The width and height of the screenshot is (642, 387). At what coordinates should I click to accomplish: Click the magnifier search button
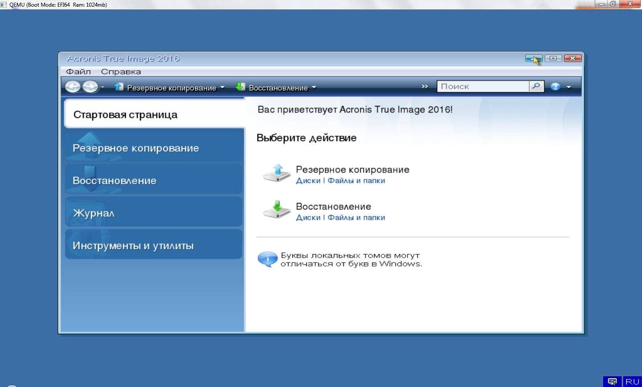[536, 86]
